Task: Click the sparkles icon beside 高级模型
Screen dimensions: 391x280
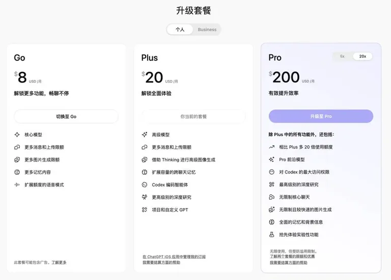Action: click(145, 135)
